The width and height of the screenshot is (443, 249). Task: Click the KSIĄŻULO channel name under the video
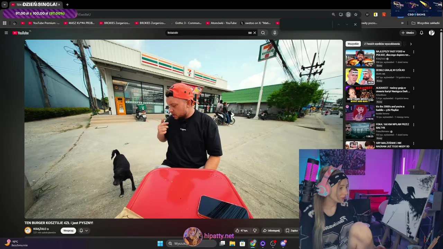[x=39, y=229]
